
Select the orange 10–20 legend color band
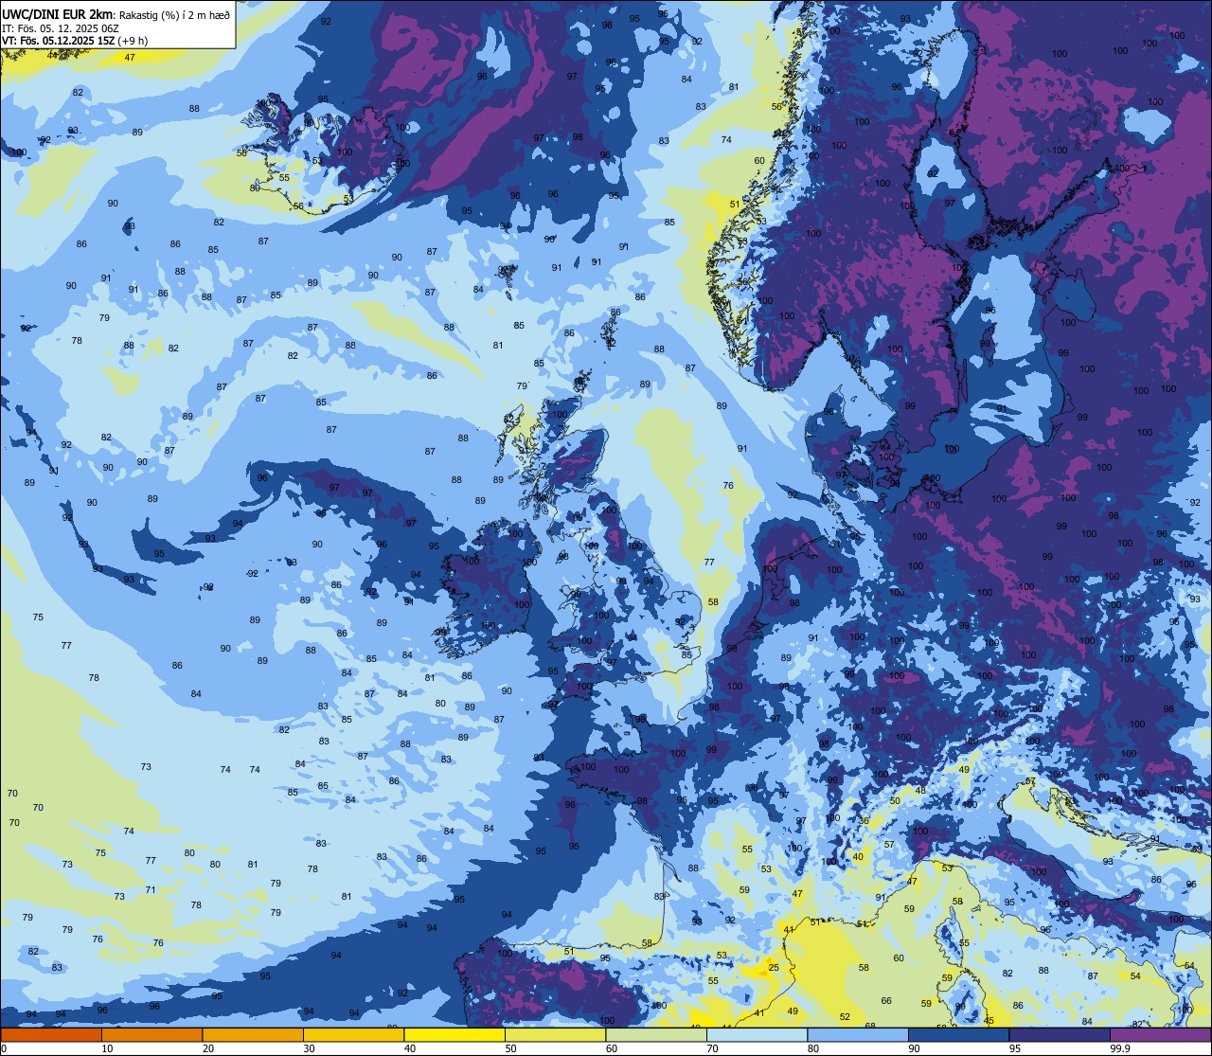pyautogui.click(x=151, y=1034)
